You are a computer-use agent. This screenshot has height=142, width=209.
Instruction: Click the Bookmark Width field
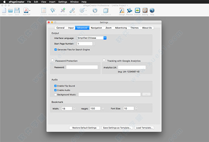point(67,108)
